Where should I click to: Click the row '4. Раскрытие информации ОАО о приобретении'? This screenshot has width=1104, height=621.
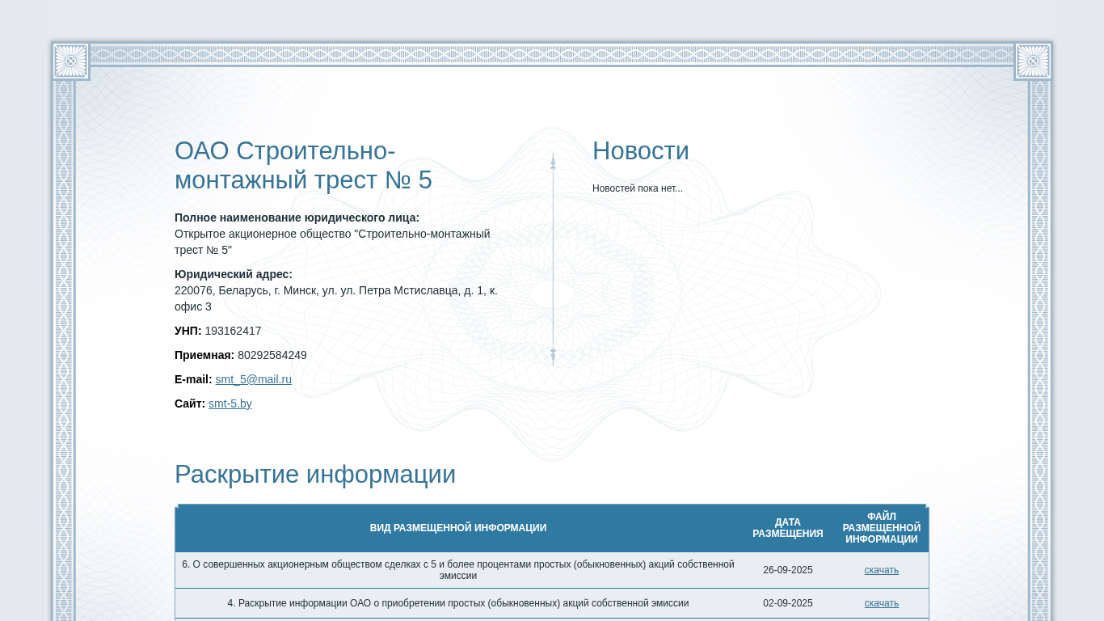552,603
